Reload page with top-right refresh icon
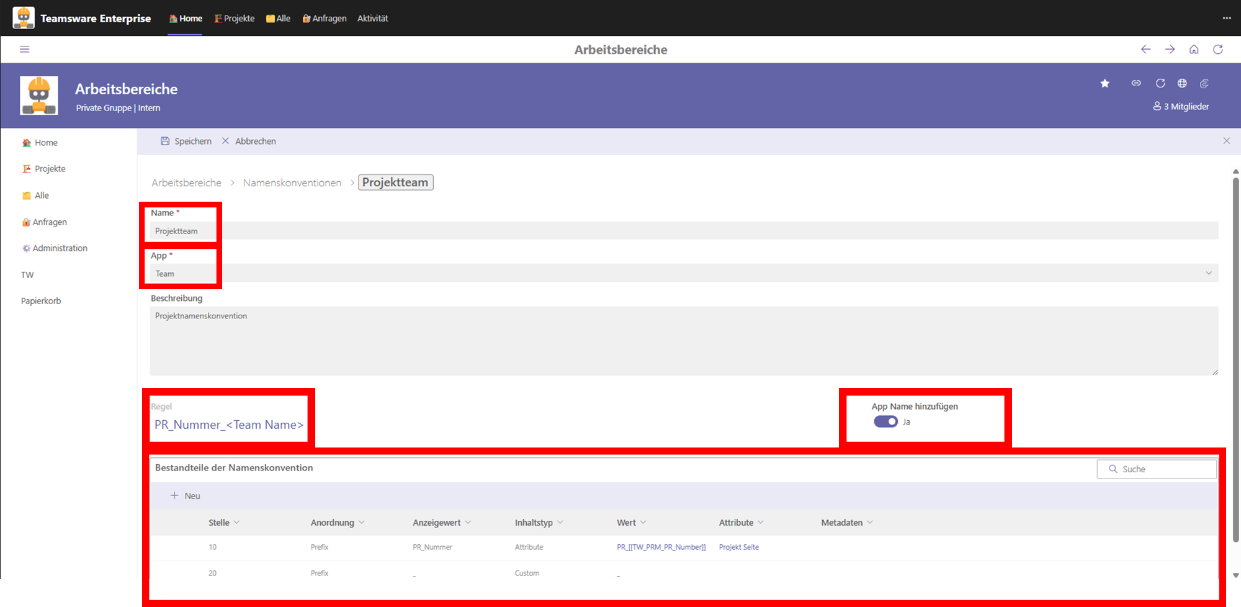 1218,50
